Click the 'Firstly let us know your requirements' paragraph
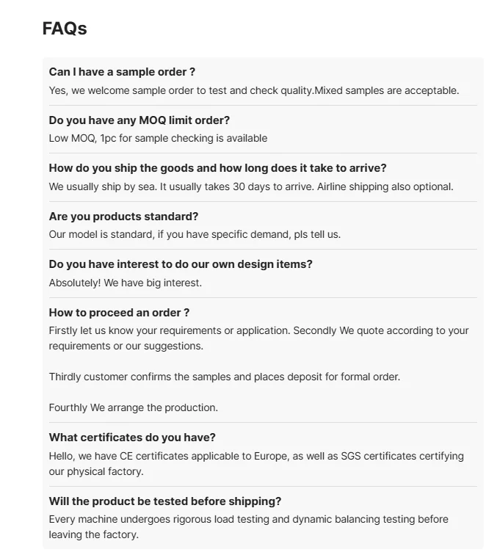Image resolution: width=500 pixels, height=555 pixels. point(259,338)
